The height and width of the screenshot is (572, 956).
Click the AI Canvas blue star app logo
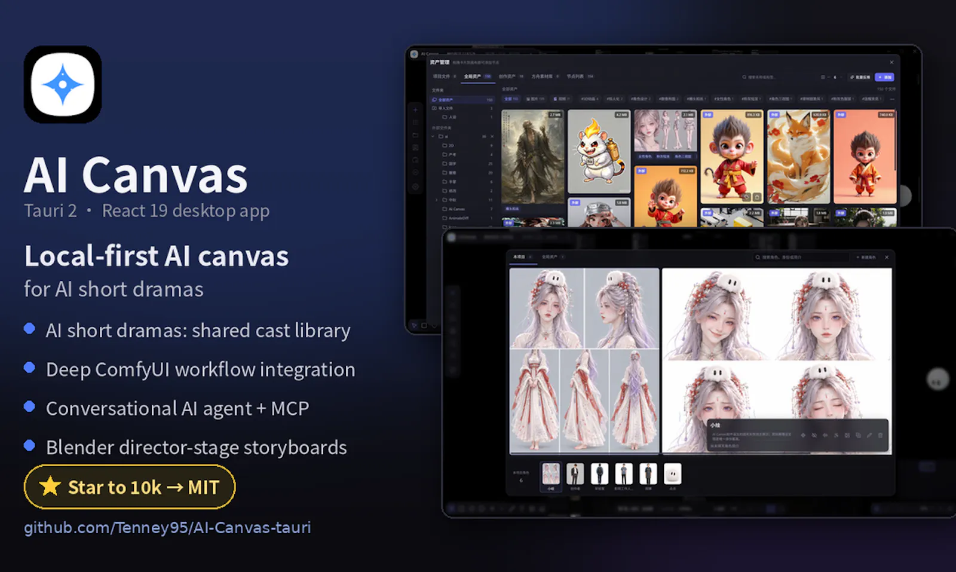point(63,84)
